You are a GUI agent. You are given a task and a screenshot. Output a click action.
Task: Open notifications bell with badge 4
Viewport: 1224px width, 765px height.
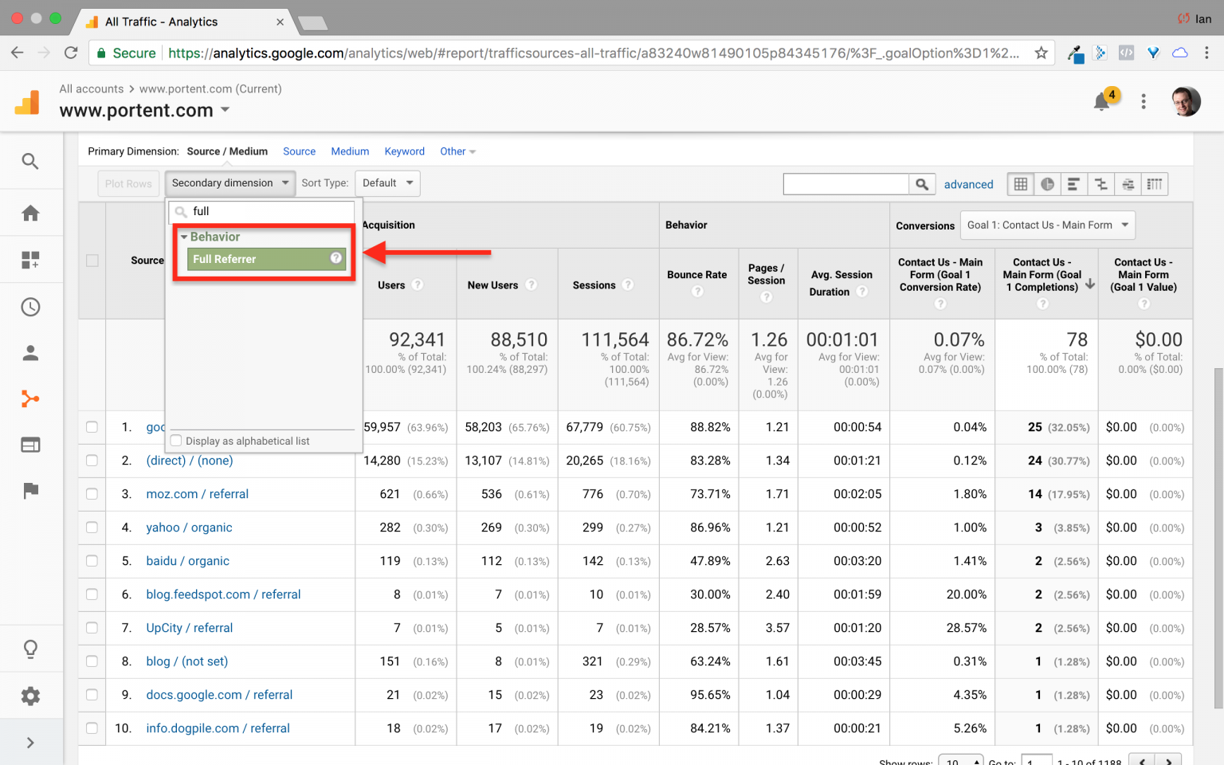1102,101
